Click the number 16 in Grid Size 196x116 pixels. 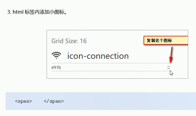coord(83,41)
